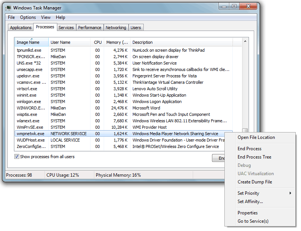Select the wlanext.exe process
The width and height of the screenshot is (301, 231).
[123, 121]
